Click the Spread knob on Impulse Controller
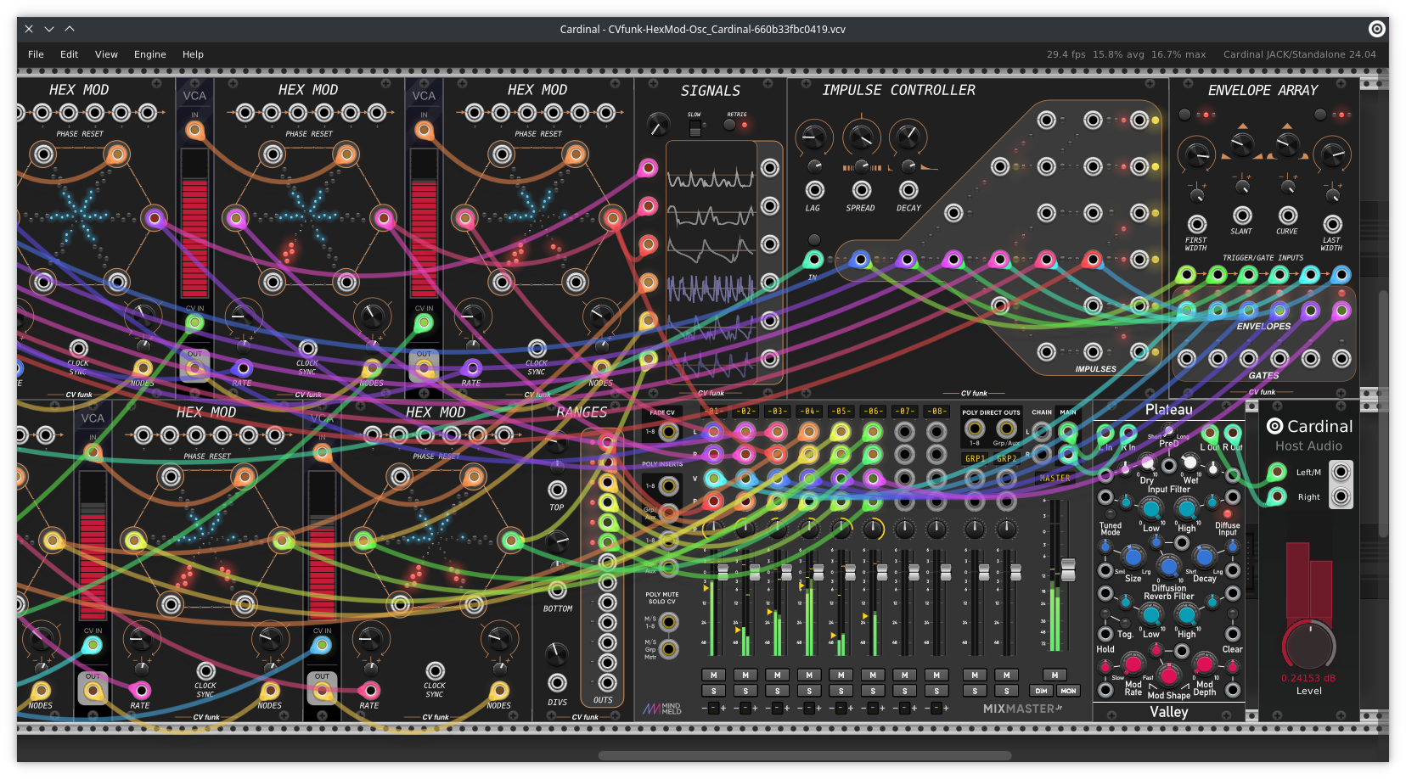This screenshot has width=1406, height=779. click(x=861, y=137)
